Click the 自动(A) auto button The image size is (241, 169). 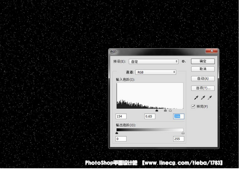[x=203, y=78]
